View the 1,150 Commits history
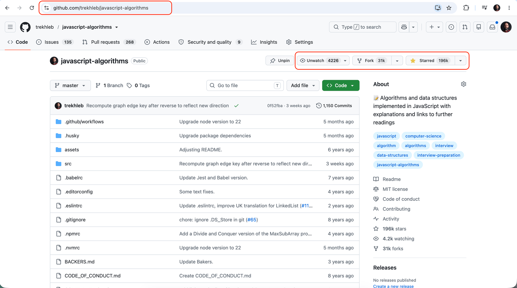Image resolution: width=517 pixels, height=288 pixels. (x=334, y=106)
